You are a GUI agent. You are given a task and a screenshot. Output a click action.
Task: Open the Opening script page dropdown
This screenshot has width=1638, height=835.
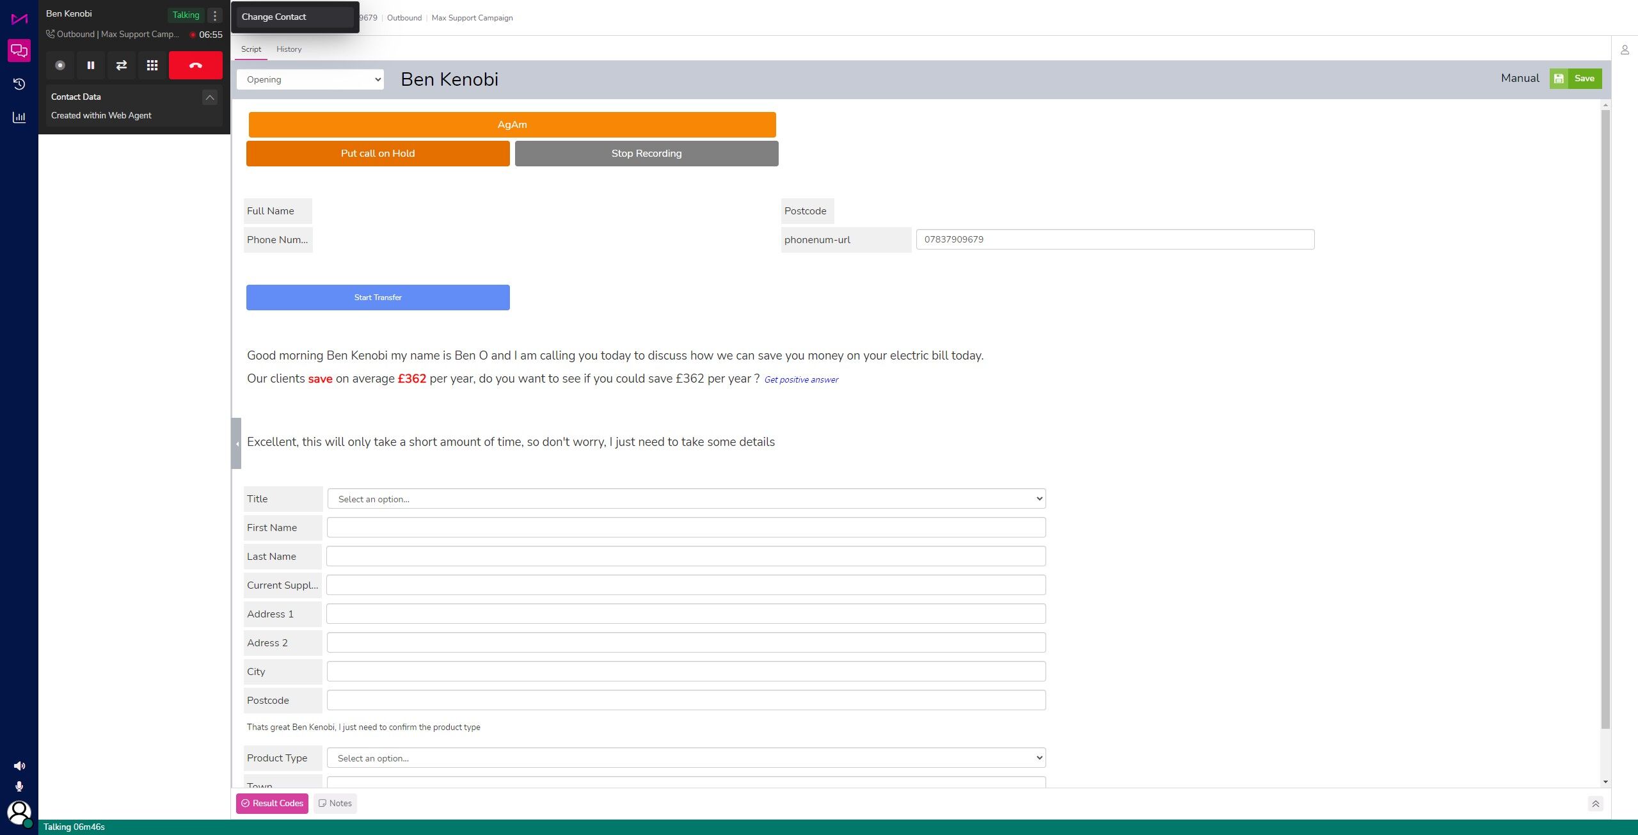click(x=310, y=79)
